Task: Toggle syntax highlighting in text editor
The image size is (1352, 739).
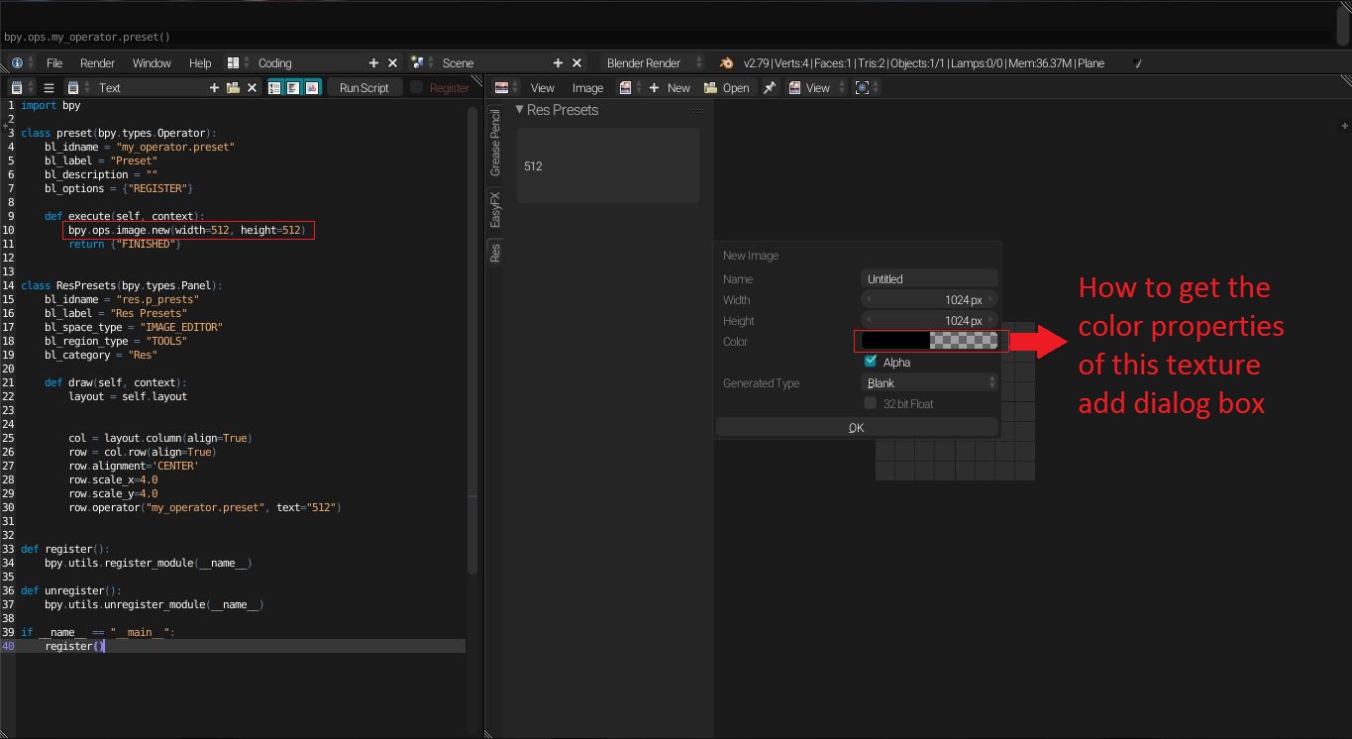Action: point(312,87)
